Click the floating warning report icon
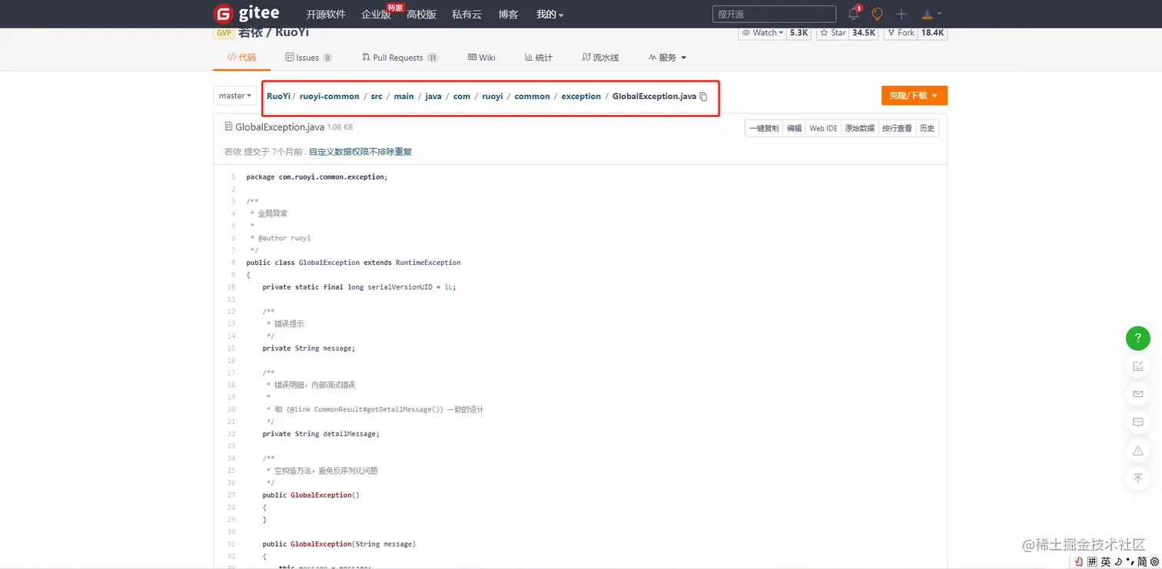This screenshot has height=569, width=1162. 1138,450
